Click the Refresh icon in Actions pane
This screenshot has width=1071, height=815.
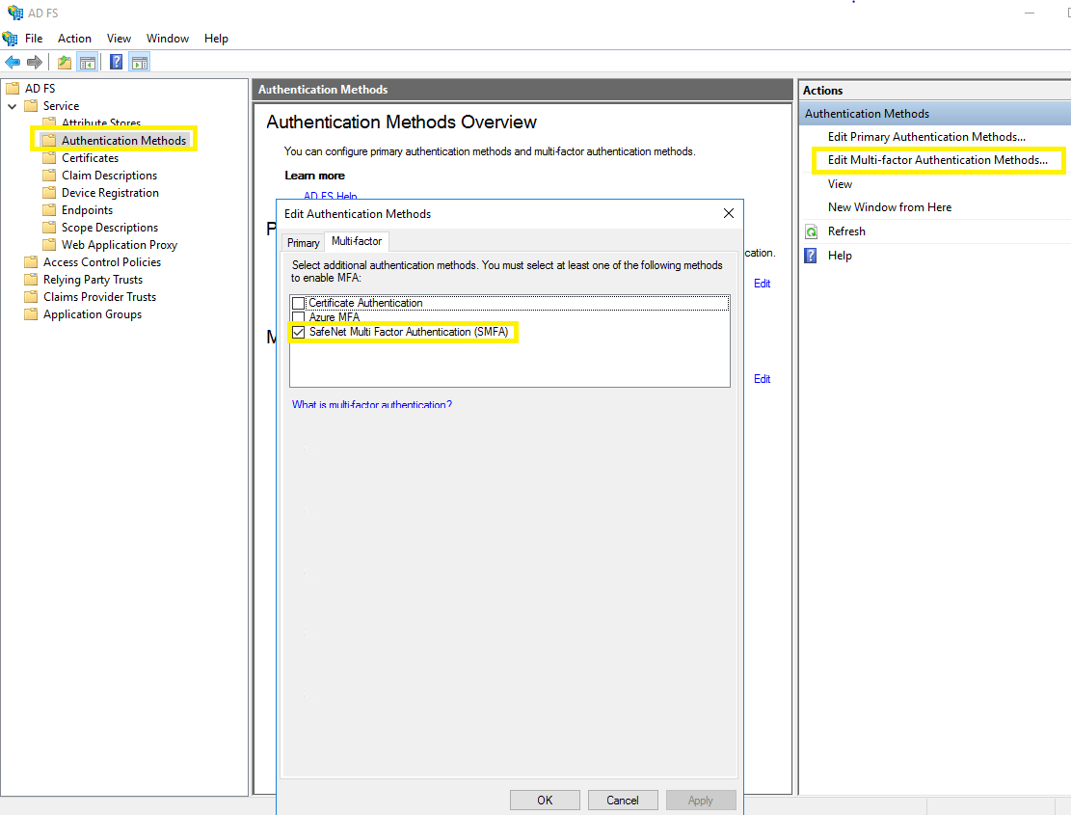pyautogui.click(x=812, y=231)
